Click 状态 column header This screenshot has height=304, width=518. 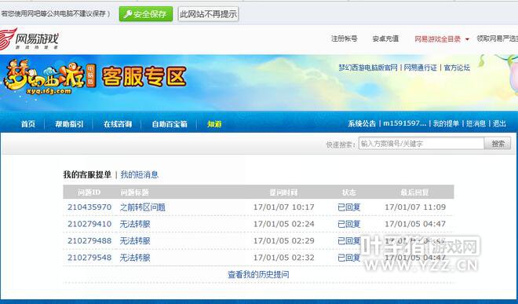coord(348,192)
